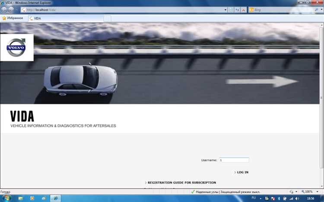Screen dimensions: 324x202
Task: Click the Bluetooth tray icon
Action: point(279,199)
